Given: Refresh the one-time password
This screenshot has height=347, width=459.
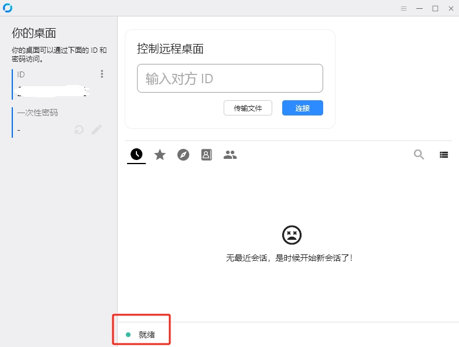Looking at the screenshot, I should click(78, 130).
